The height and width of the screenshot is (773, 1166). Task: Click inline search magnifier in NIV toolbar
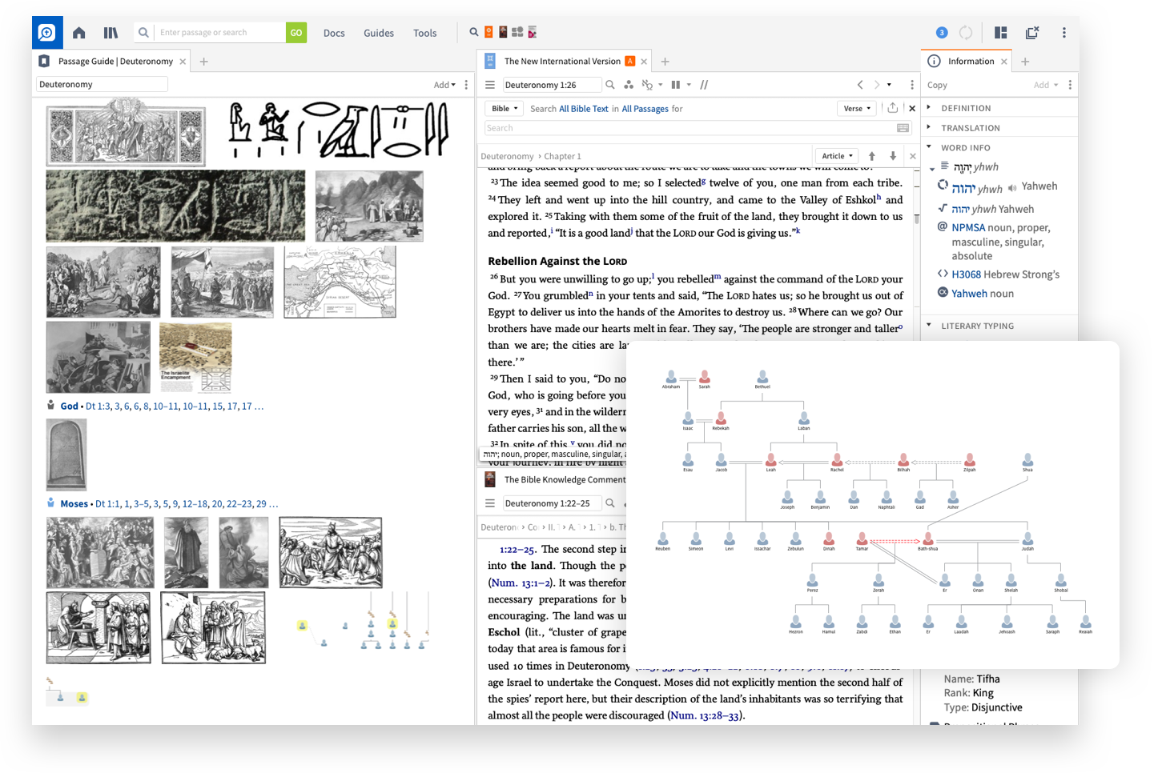tap(610, 85)
